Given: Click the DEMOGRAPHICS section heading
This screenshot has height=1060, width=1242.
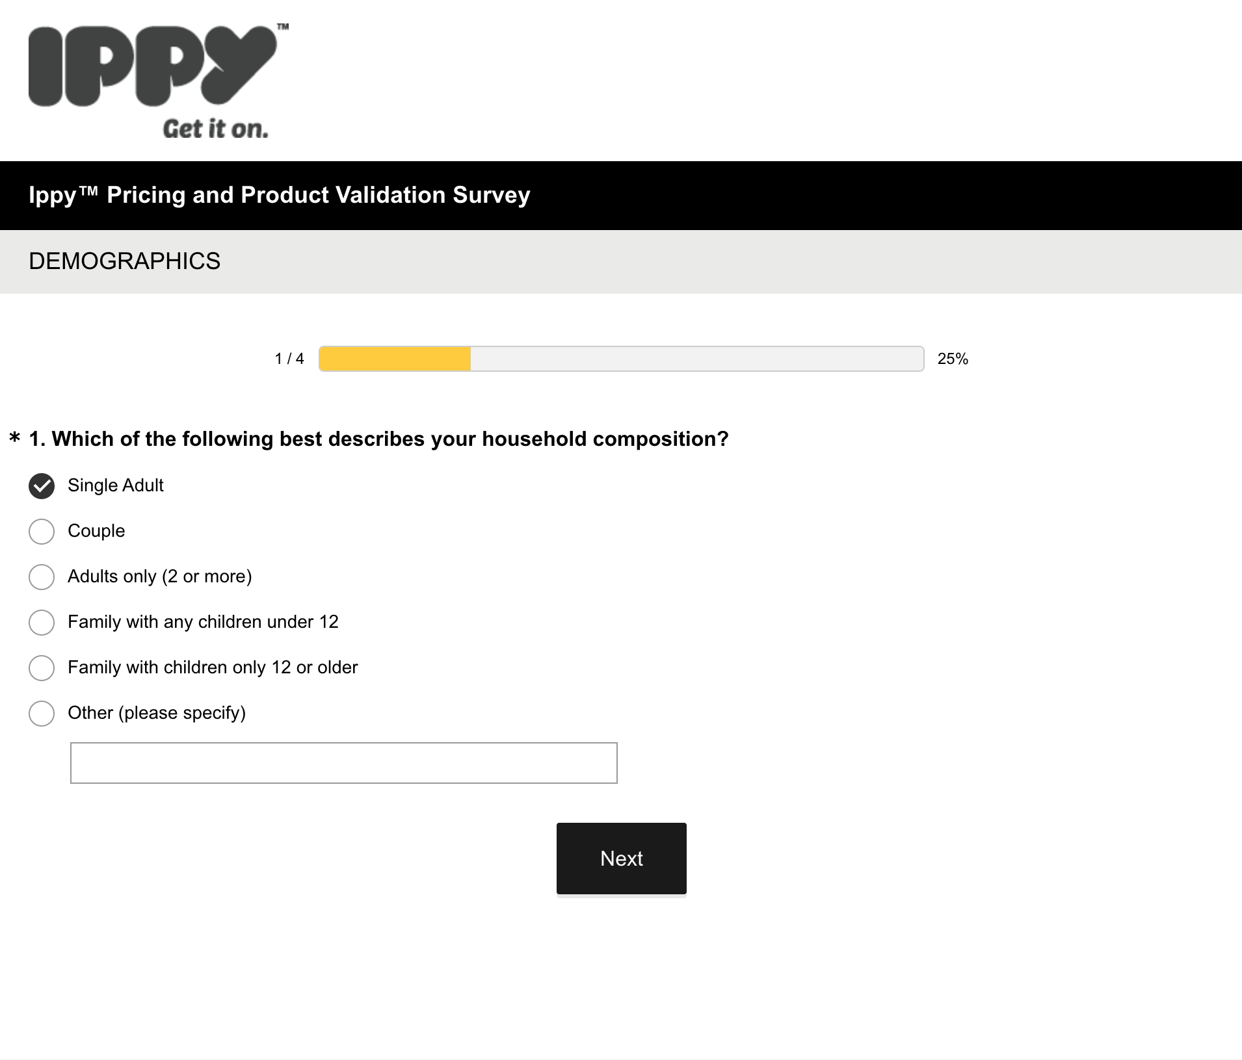Looking at the screenshot, I should pyautogui.click(x=125, y=261).
